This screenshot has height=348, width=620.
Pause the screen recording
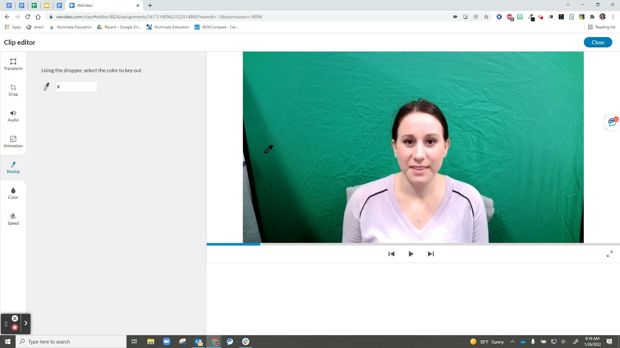pyautogui.click(x=15, y=319)
